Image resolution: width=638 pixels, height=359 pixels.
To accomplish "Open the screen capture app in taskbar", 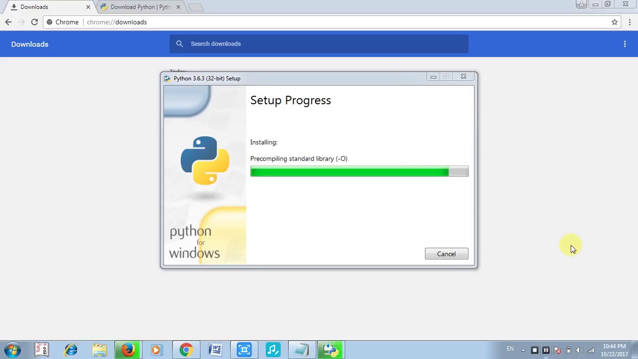I will click(x=244, y=350).
